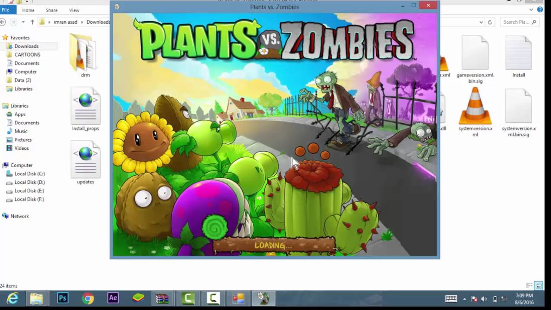Select the systemversion.xml.bin.sig file
Screen dimensions: 551x310
518,112
